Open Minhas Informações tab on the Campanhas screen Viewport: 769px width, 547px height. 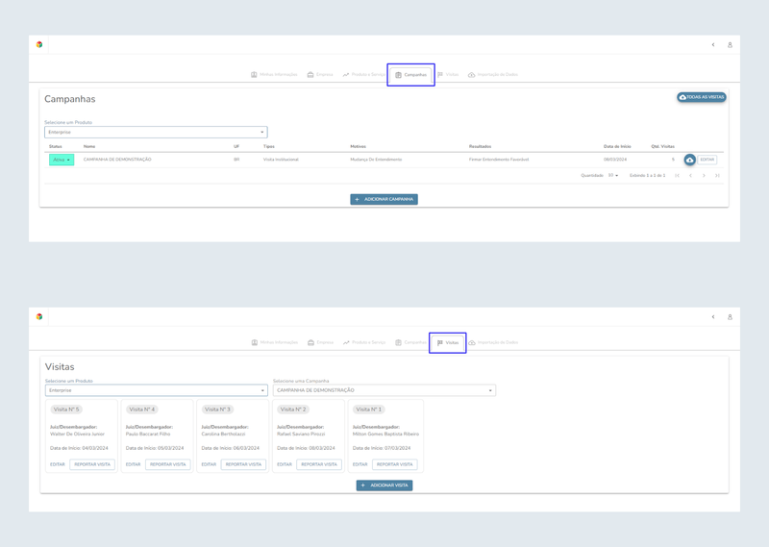(274, 75)
